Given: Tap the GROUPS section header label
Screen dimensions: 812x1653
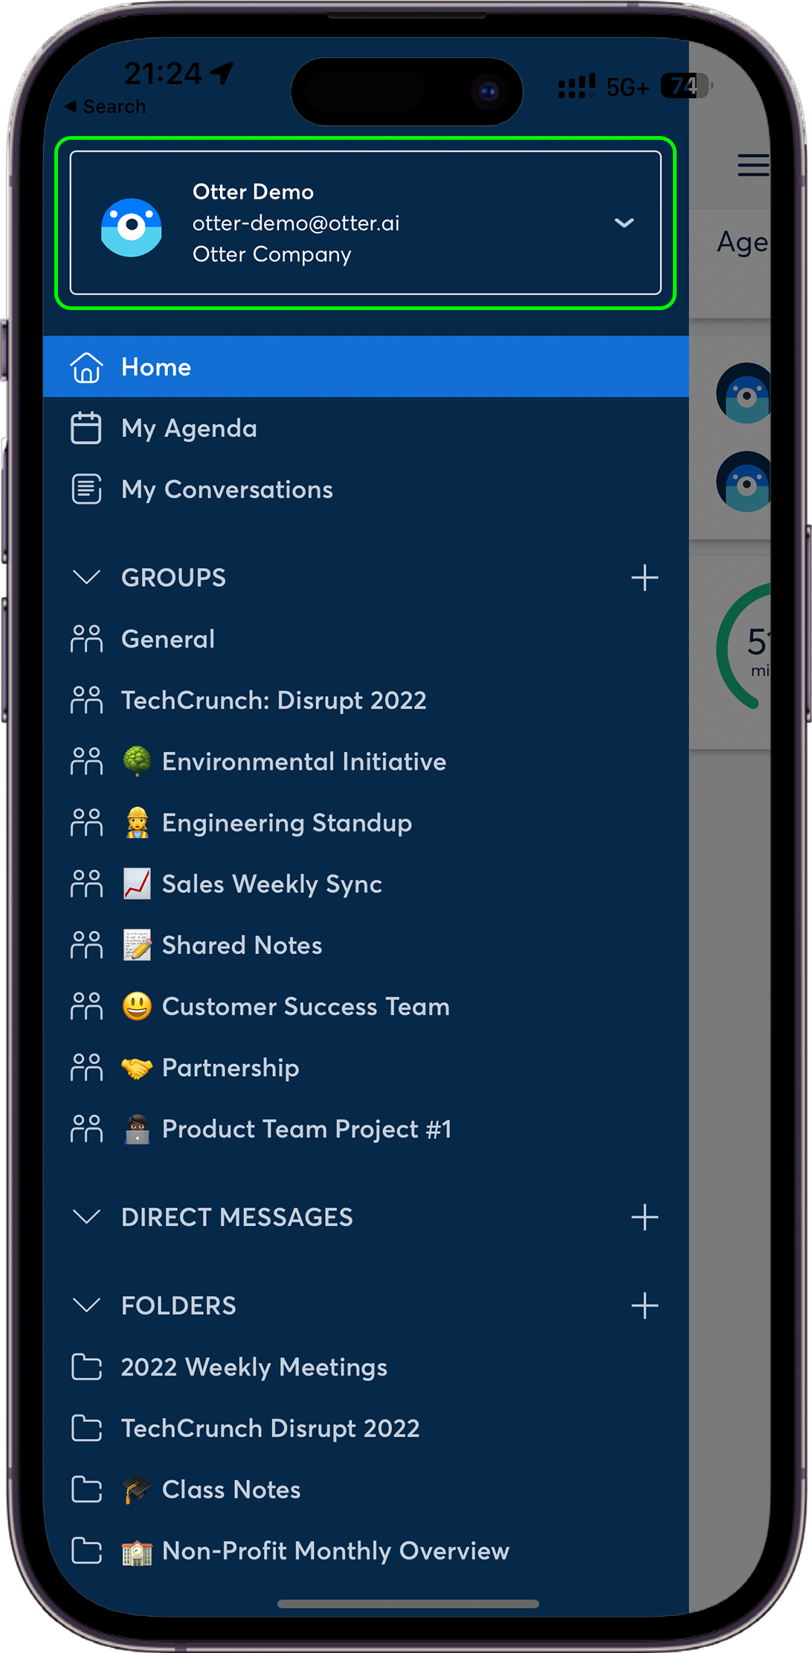Looking at the screenshot, I should (173, 578).
